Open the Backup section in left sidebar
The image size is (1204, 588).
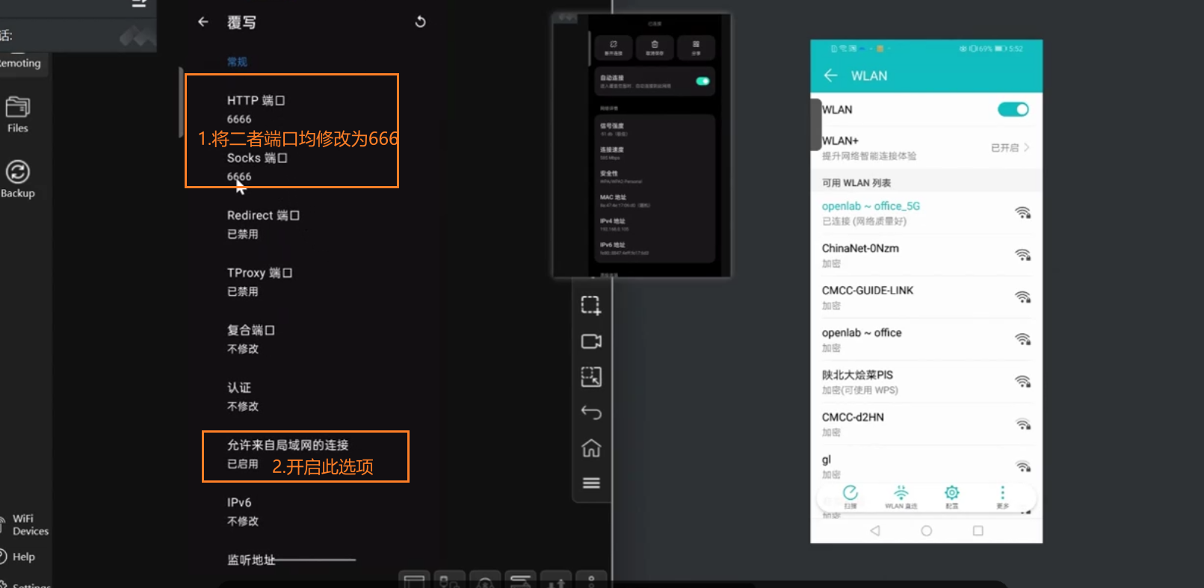(18, 179)
